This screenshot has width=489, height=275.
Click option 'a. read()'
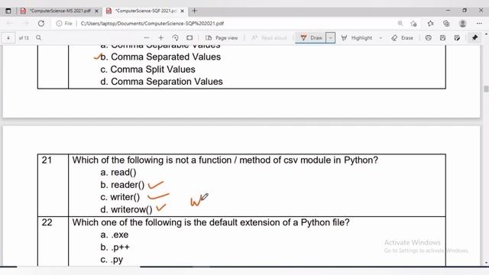pyautogui.click(x=118, y=173)
